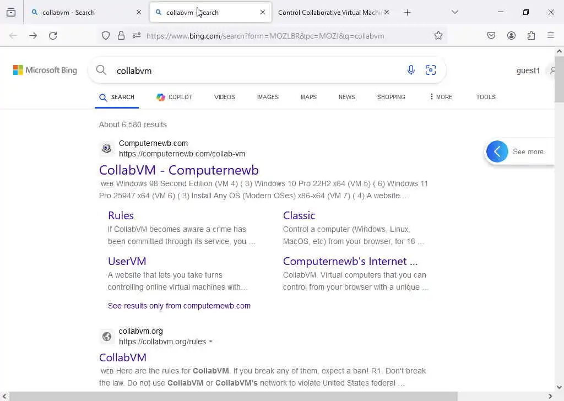View site security padlock info
The width and height of the screenshot is (564, 401).
click(x=121, y=35)
